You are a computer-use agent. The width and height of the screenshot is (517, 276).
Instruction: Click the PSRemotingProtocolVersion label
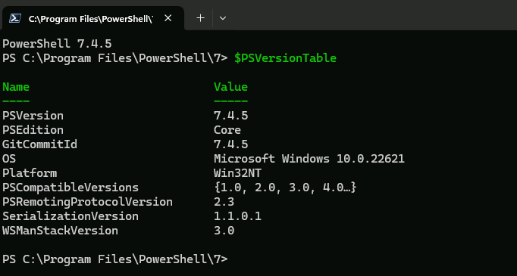pyautogui.click(x=87, y=202)
